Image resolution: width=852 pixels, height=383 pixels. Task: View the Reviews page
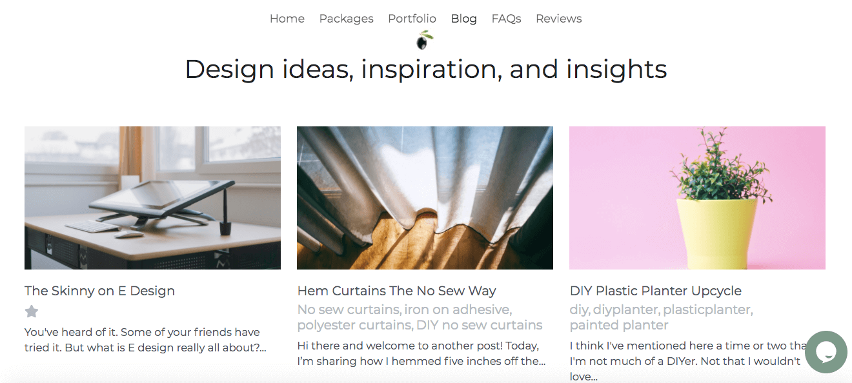[x=558, y=19]
